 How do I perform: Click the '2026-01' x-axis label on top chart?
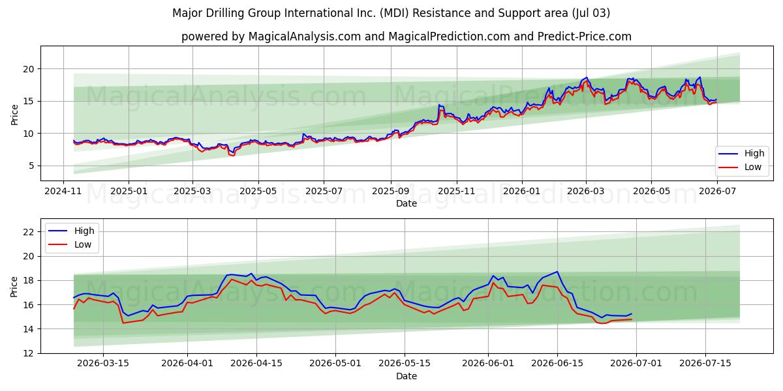pos(522,191)
